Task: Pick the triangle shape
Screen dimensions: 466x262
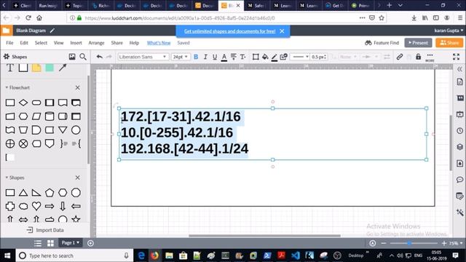Action: [23, 193]
